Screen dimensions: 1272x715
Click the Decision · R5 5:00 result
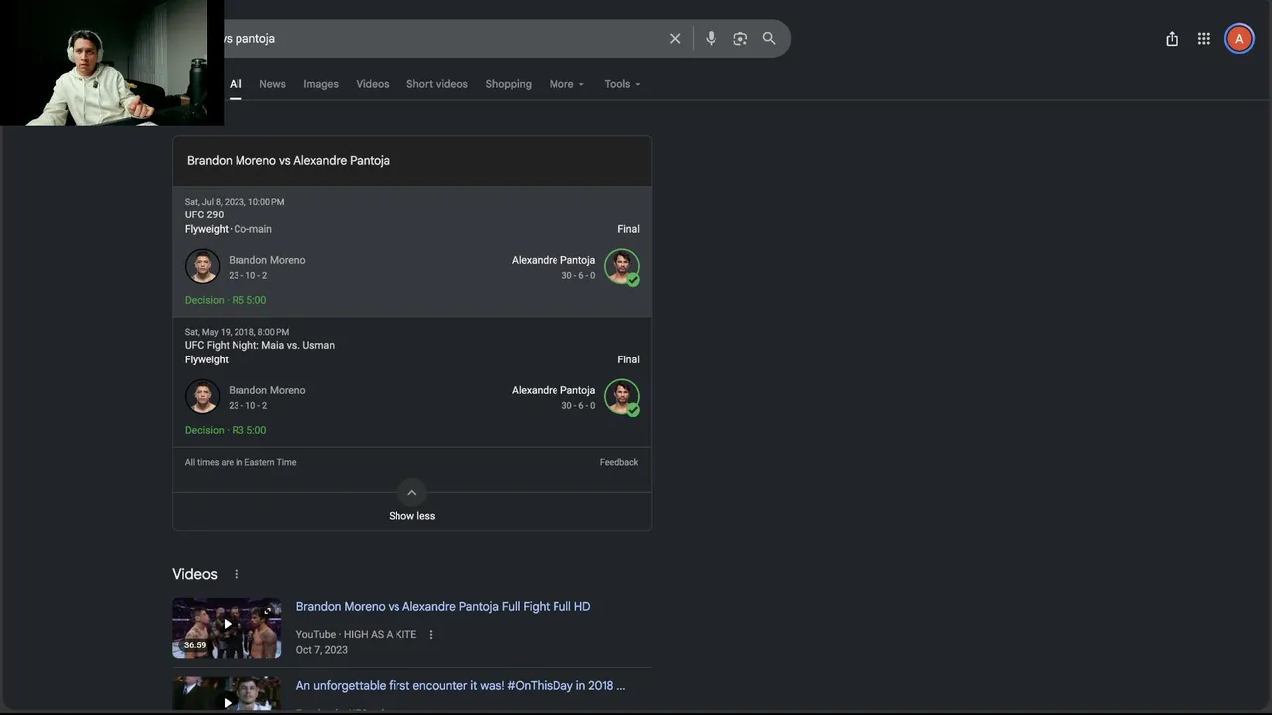coord(226,300)
